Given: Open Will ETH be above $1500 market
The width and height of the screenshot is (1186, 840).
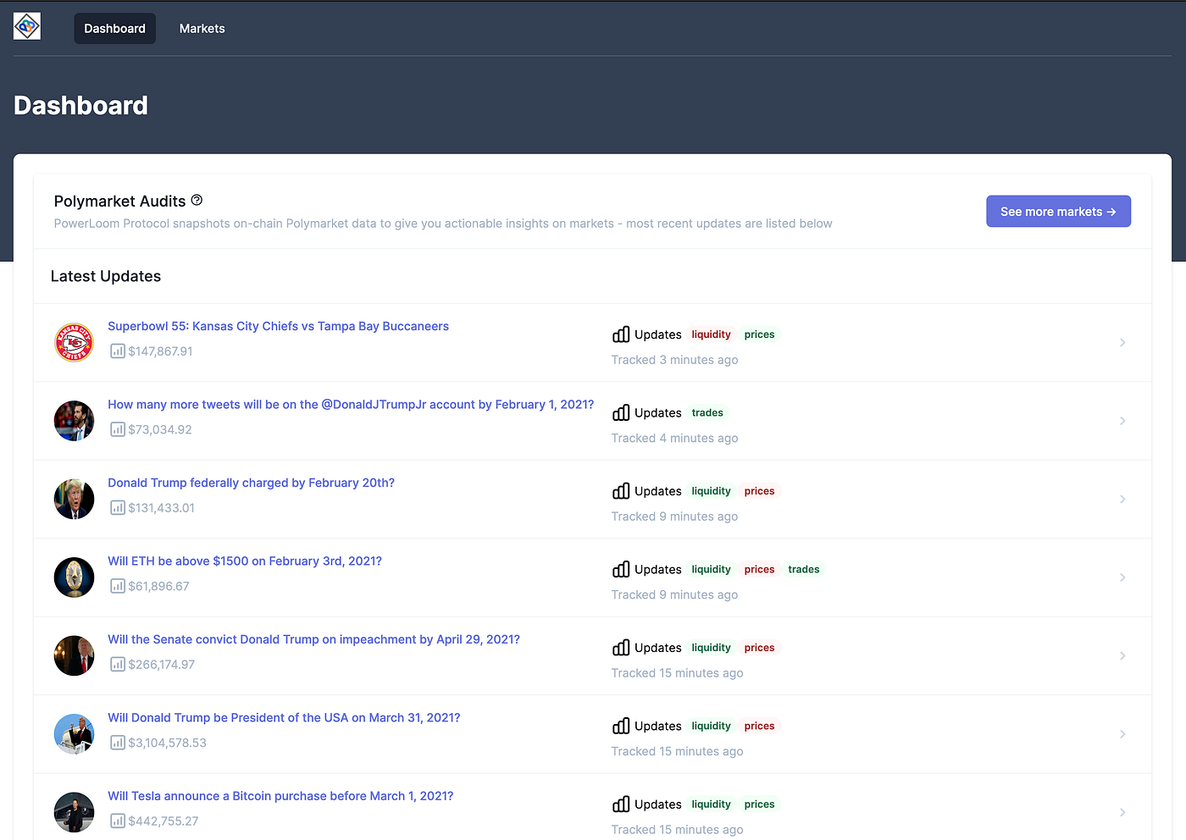Looking at the screenshot, I should coord(245,561).
